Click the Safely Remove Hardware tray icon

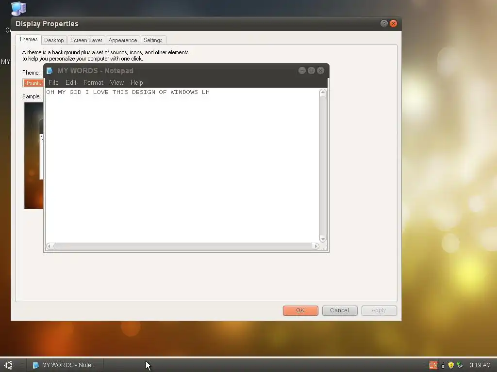point(460,365)
